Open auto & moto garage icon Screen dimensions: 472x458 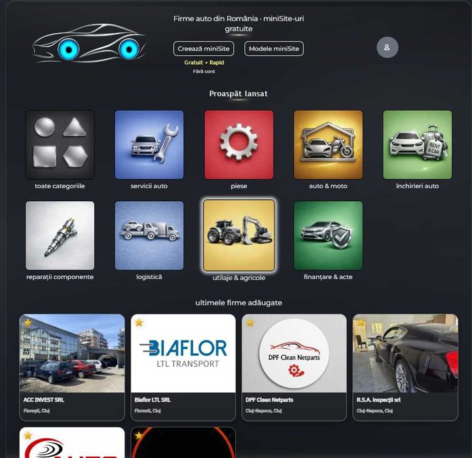(x=328, y=145)
